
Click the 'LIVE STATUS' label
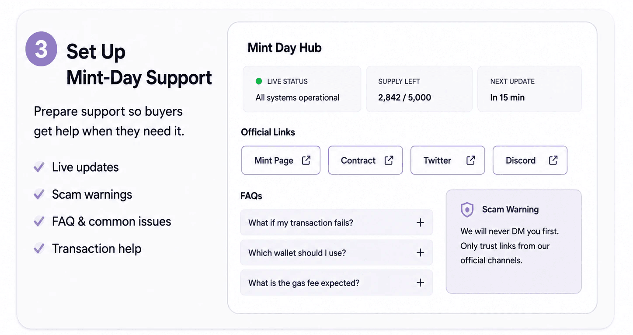point(287,81)
